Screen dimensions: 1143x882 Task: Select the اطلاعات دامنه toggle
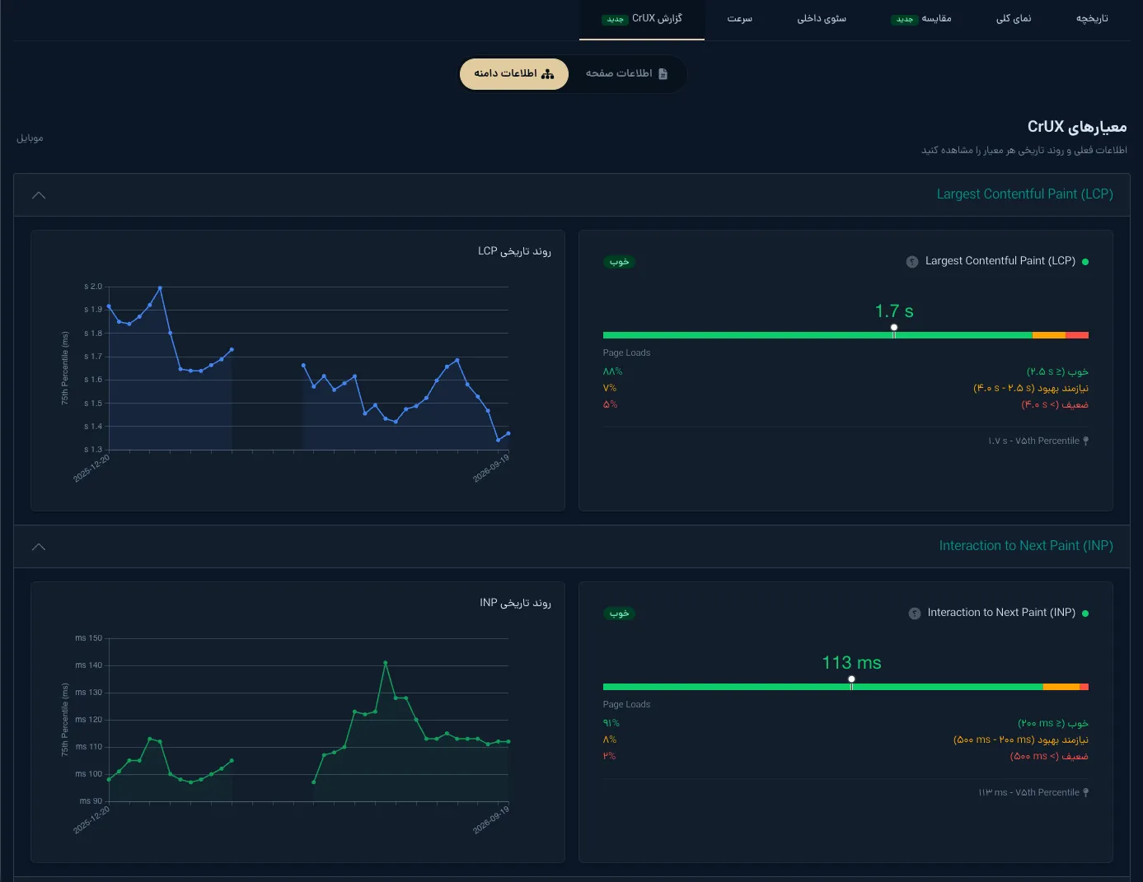(514, 74)
